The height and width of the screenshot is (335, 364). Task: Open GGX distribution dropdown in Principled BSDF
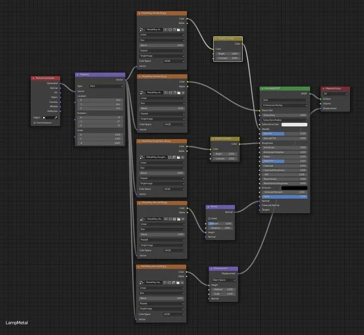(x=285, y=100)
